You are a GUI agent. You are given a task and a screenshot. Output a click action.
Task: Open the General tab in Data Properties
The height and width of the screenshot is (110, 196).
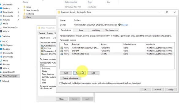click(x=42, y=33)
